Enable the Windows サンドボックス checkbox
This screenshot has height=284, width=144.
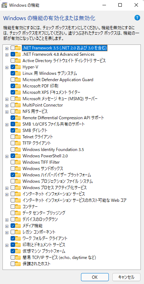tap(13, 168)
